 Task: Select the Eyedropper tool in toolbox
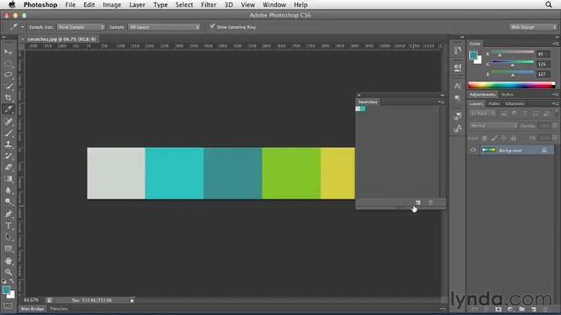pos(8,108)
